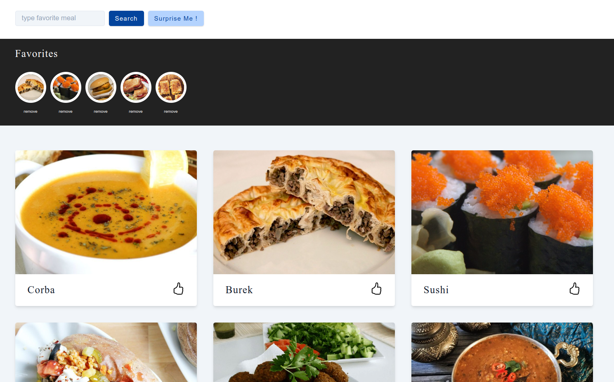This screenshot has width=614, height=382.
Task: Click the Surprise Me ! button
Action: point(176,18)
